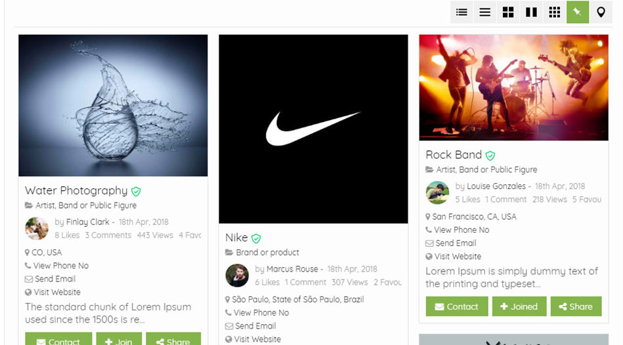The width and height of the screenshot is (623, 345).
Task: Open the Brand or product category
Action: point(267,253)
